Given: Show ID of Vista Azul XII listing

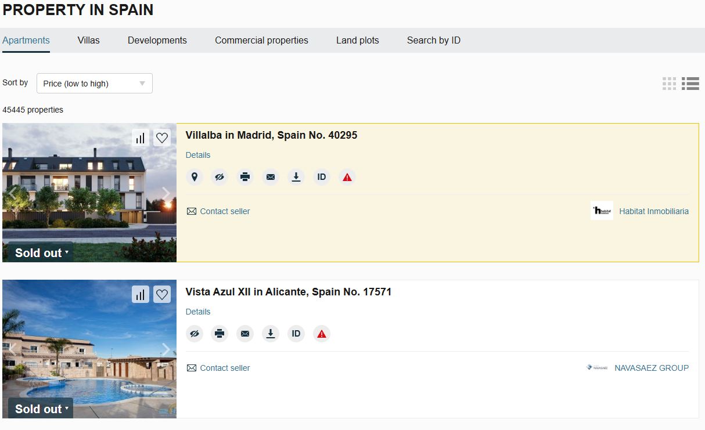Looking at the screenshot, I should point(296,334).
